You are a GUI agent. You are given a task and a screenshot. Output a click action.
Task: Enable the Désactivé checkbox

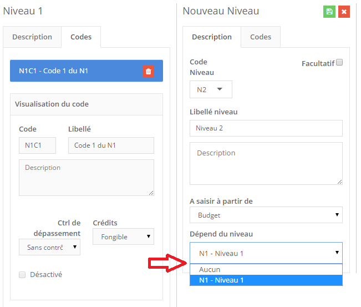tap(22, 274)
